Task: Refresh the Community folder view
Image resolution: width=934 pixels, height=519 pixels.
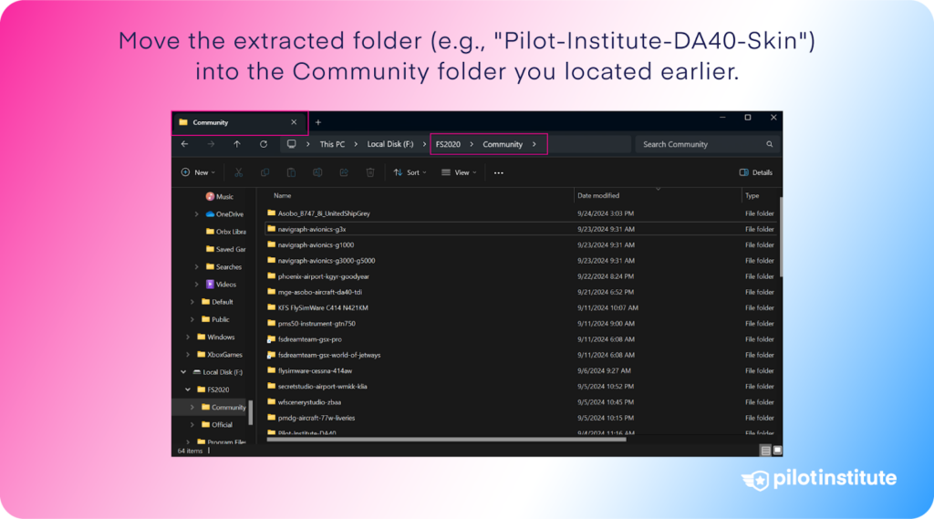Action: click(264, 144)
